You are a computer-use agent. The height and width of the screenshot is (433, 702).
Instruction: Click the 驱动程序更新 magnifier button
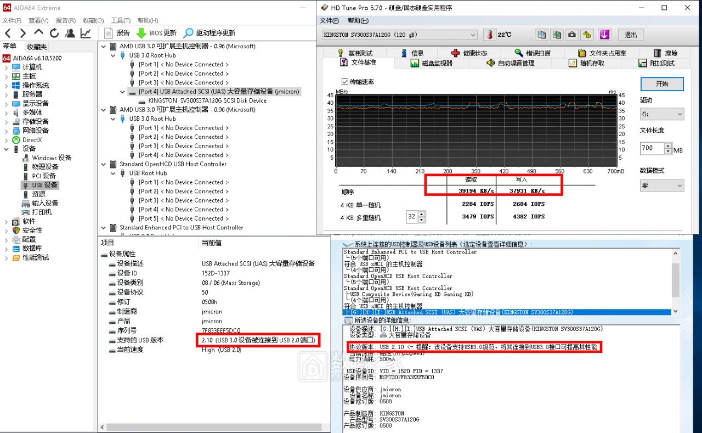[209, 33]
